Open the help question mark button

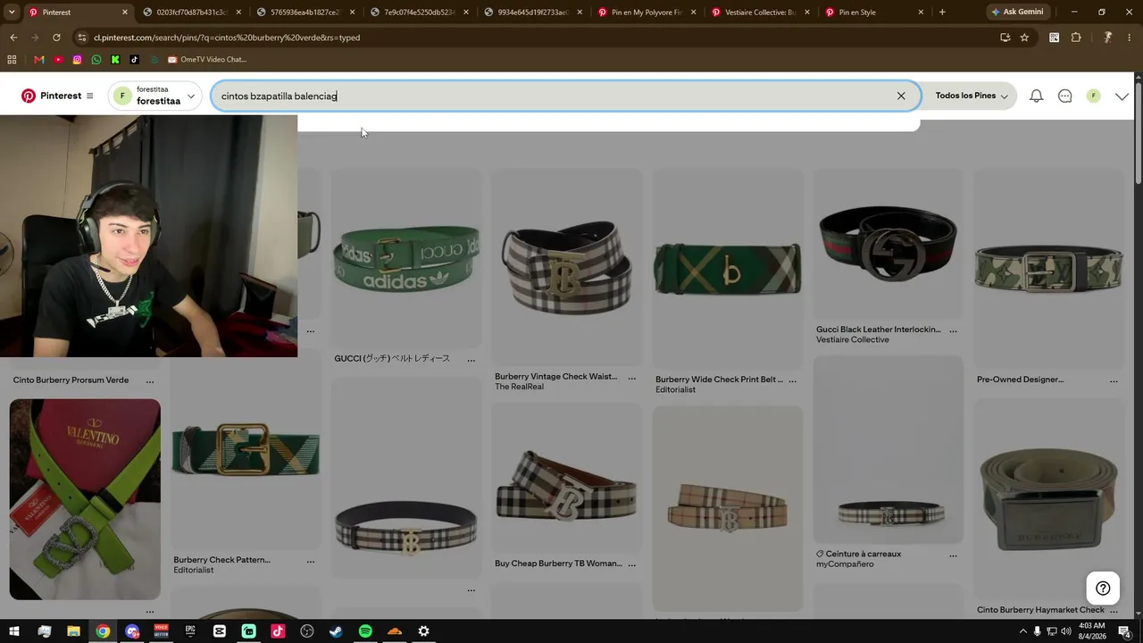tap(1103, 588)
